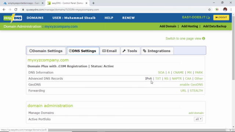Click the 'myxyzcompany.com' panel heading

tap(48, 60)
